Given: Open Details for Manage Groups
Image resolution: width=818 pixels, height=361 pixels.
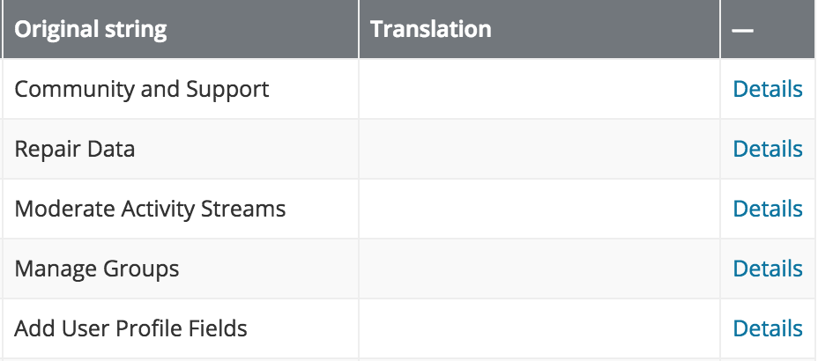Looking at the screenshot, I should point(768,269).
